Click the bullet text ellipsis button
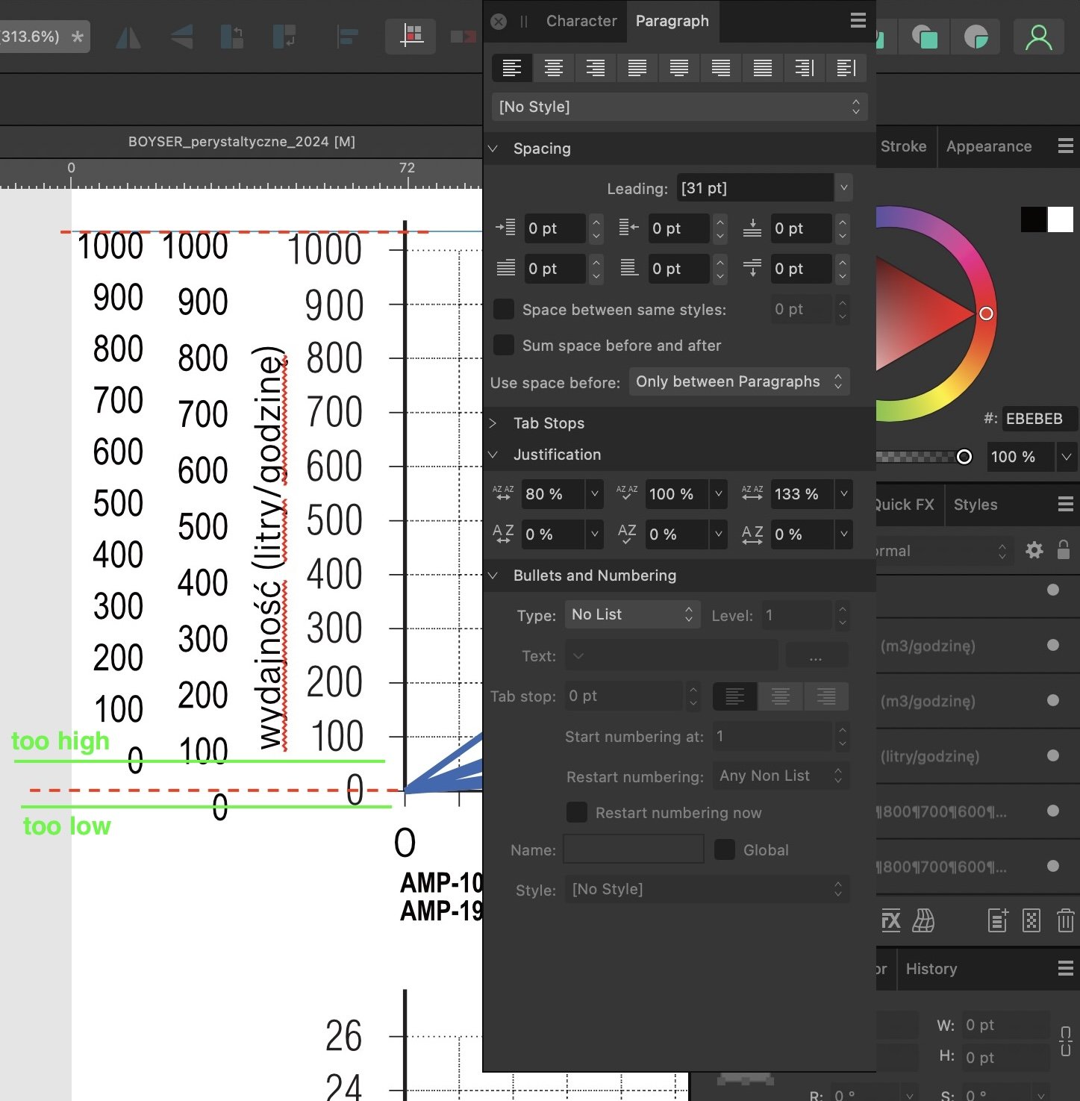Screen dimensions: 1080x1101 [817, 655]
